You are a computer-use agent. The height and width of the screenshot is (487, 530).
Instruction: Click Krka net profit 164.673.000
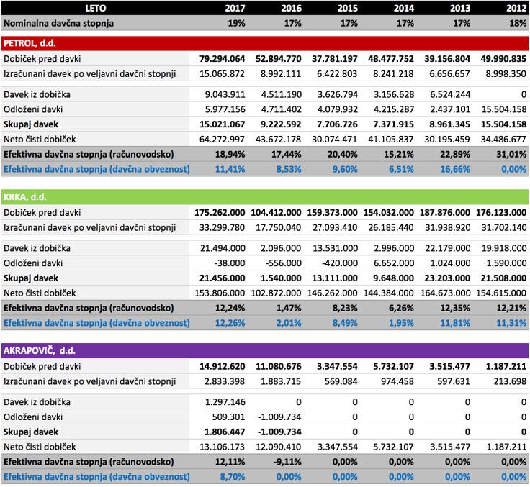[x=445, y=293]
